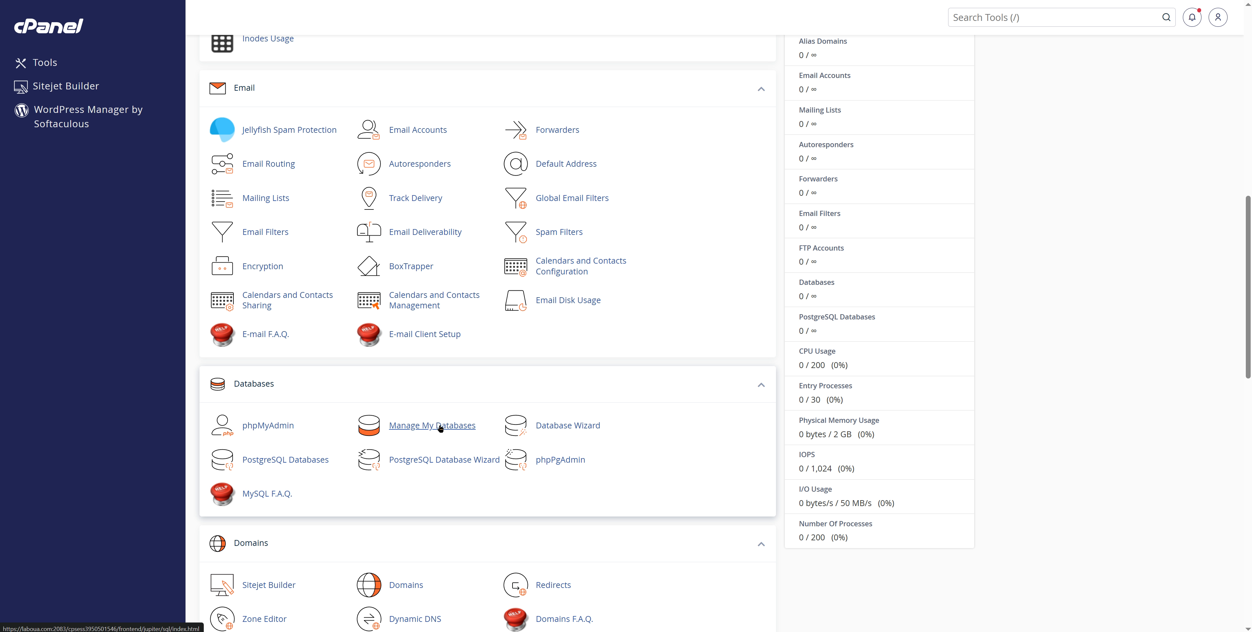Click the PostgreSQL Databases icon

click(x=222, y=460)
